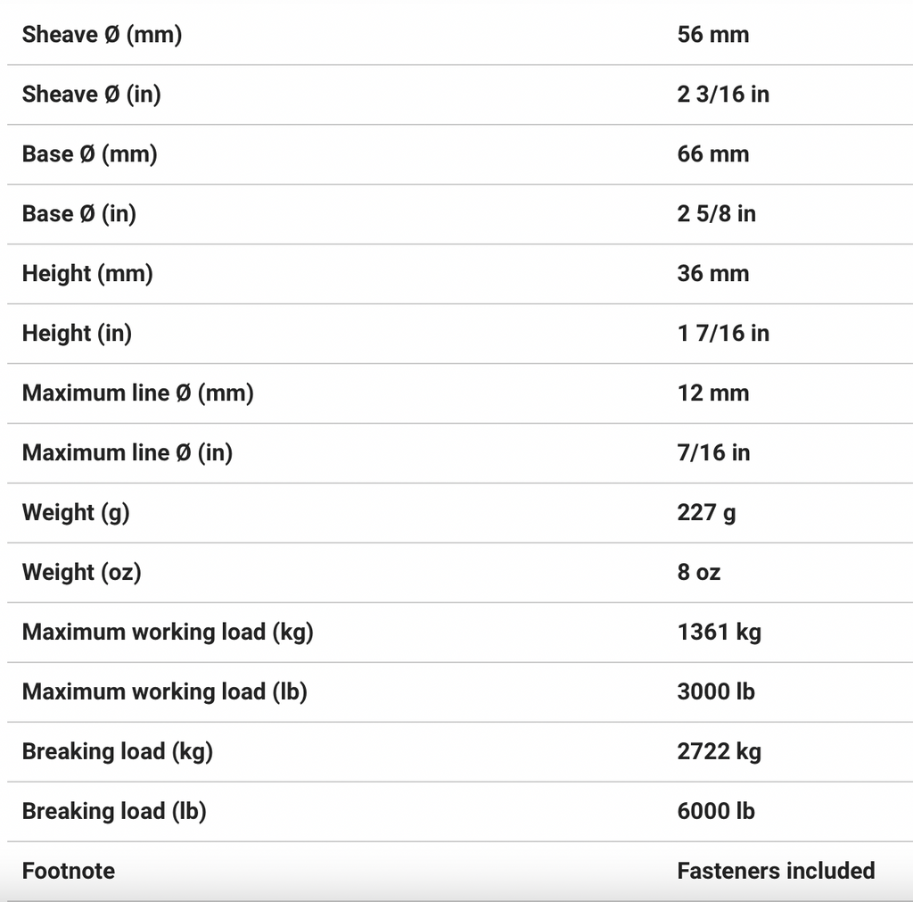Select the "Breaking load (lb)" label
This screenshot has height=902, width=913.
tap(113, 812)
